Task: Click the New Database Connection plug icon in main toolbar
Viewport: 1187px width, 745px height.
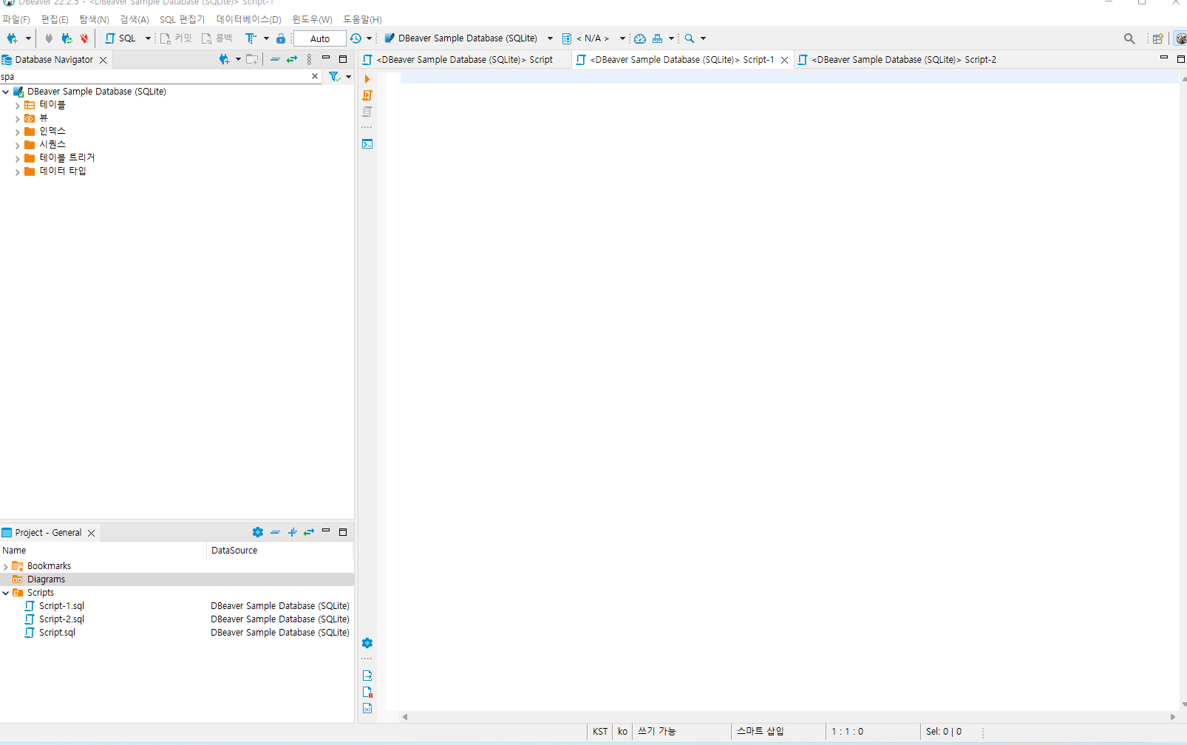Action: 12,38
